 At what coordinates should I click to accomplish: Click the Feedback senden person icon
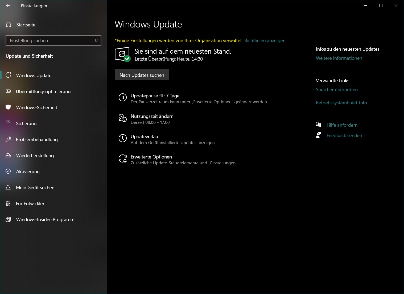click(x=318, y=135)
